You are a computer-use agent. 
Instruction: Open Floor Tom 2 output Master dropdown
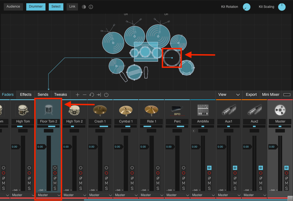pyautogui.click(x=48, y=195)
